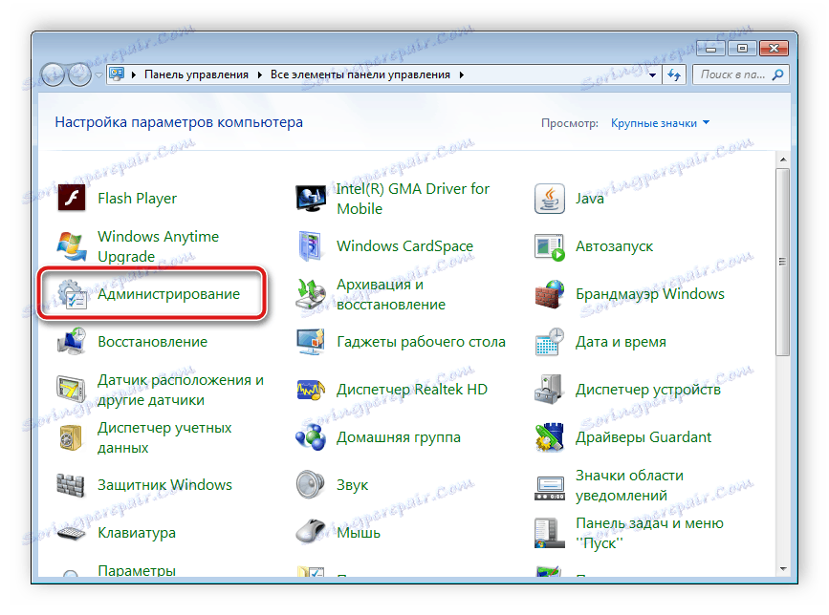Click the Звук speaker icon
Viewport: 829px width, 615px height.
click(x=311, y=485)
